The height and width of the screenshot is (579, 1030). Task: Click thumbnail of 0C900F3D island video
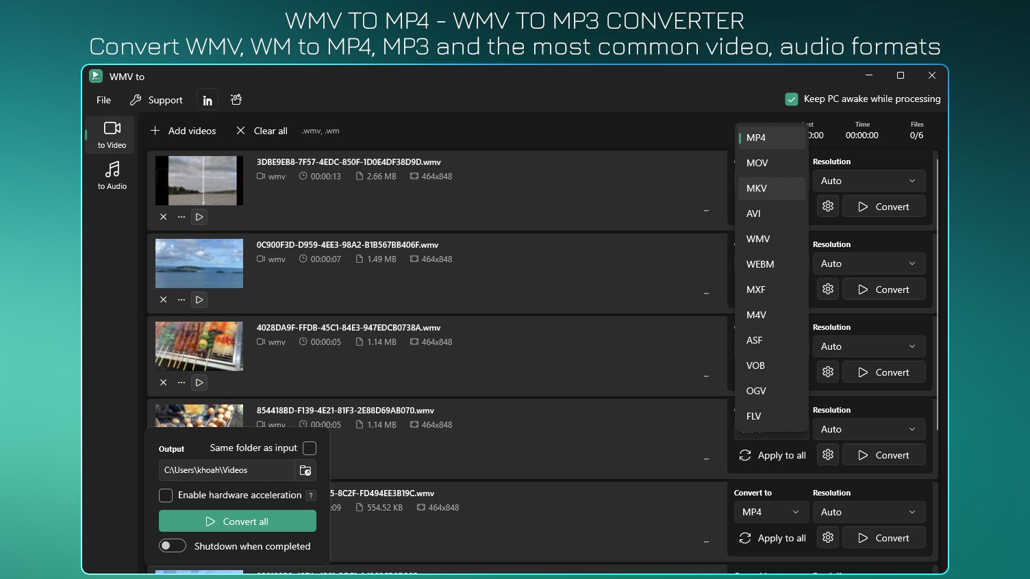tap(199, 263)
